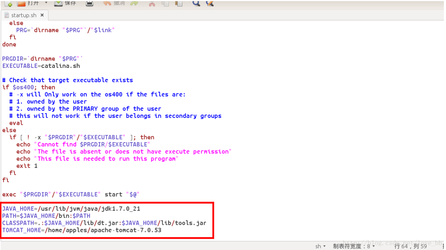Click the 'exit 1' line
The width and height of the screenshot is (446, 250).
27,166
